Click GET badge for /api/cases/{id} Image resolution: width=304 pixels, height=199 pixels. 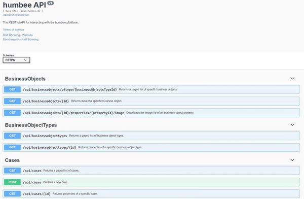12,194
